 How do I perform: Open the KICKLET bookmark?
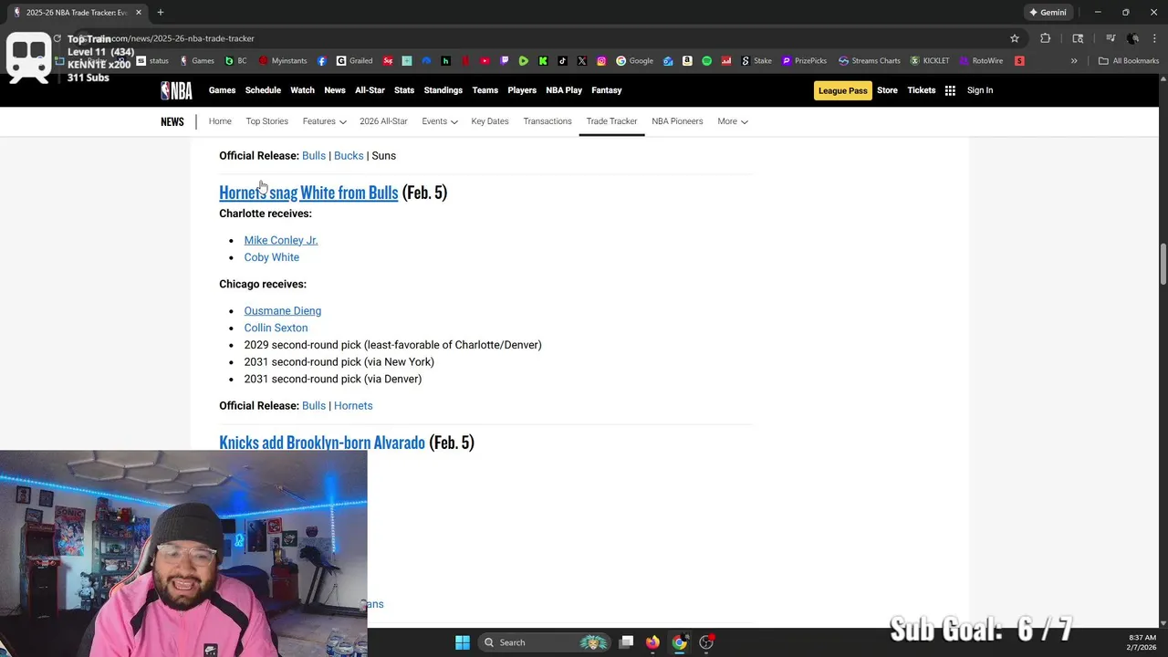pos(930,61)
